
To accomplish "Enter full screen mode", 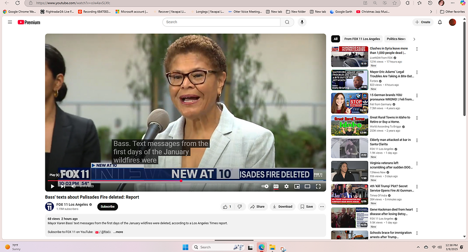I will tap(318, 187).
